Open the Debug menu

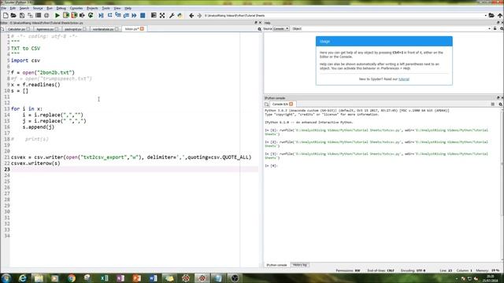click(61, 9)
